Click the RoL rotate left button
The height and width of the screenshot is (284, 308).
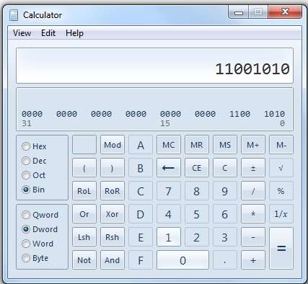pyautogui.click(x=84, y=191)
